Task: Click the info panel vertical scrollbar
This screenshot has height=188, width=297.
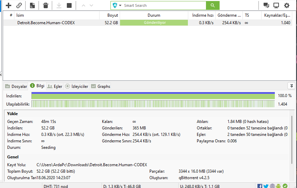Action: tap(292, 140)
